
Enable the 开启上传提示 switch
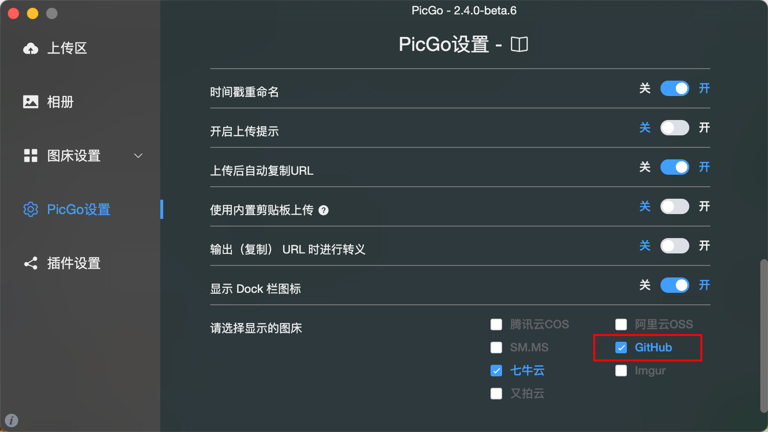click(x=675, y=128)
